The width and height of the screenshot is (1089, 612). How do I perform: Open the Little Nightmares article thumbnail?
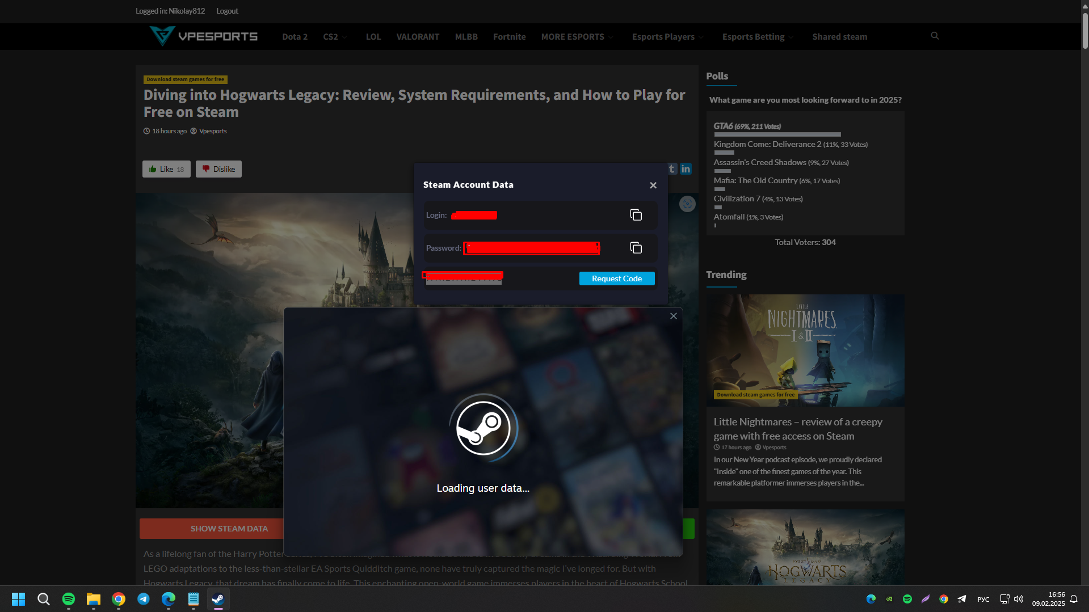point(805,350)
